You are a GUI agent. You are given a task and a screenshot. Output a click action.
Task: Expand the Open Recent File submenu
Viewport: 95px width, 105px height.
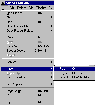coord(28,26)
